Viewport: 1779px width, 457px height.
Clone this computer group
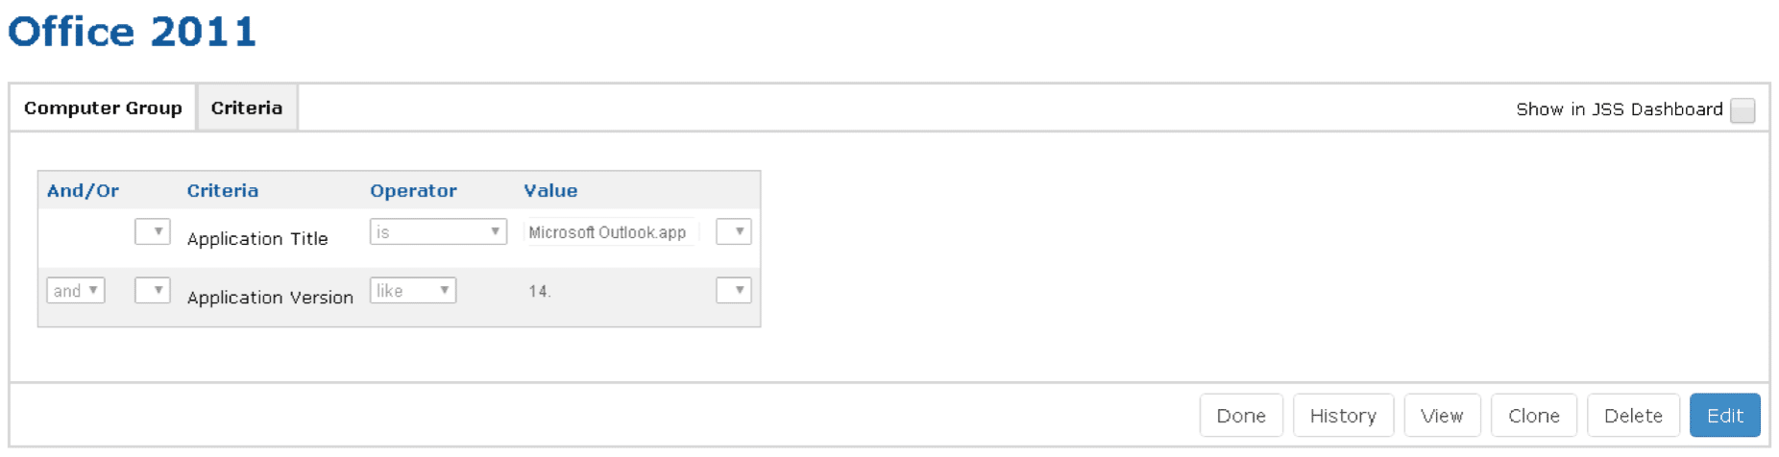click(1534, 416)
